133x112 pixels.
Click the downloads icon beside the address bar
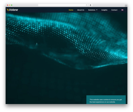pos(90,5)
